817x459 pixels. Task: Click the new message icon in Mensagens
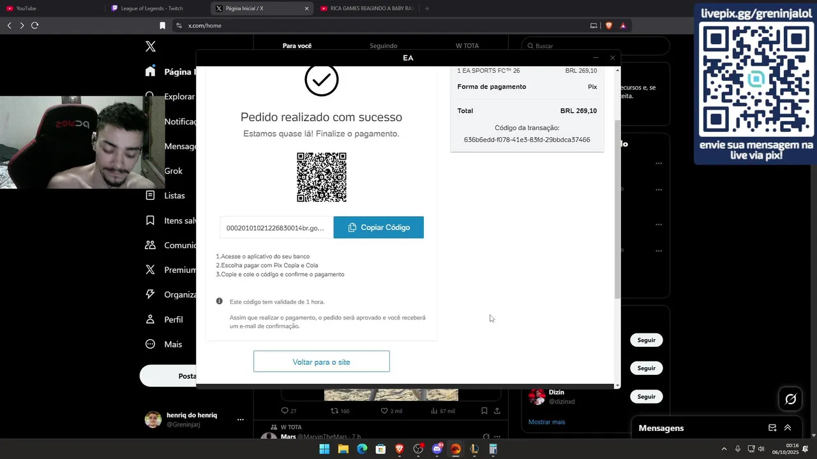click(772, 428)
